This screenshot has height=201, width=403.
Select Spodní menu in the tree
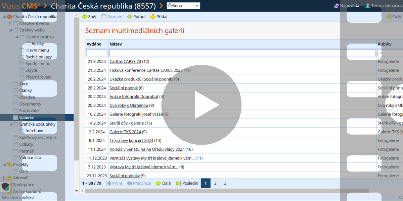38,64
